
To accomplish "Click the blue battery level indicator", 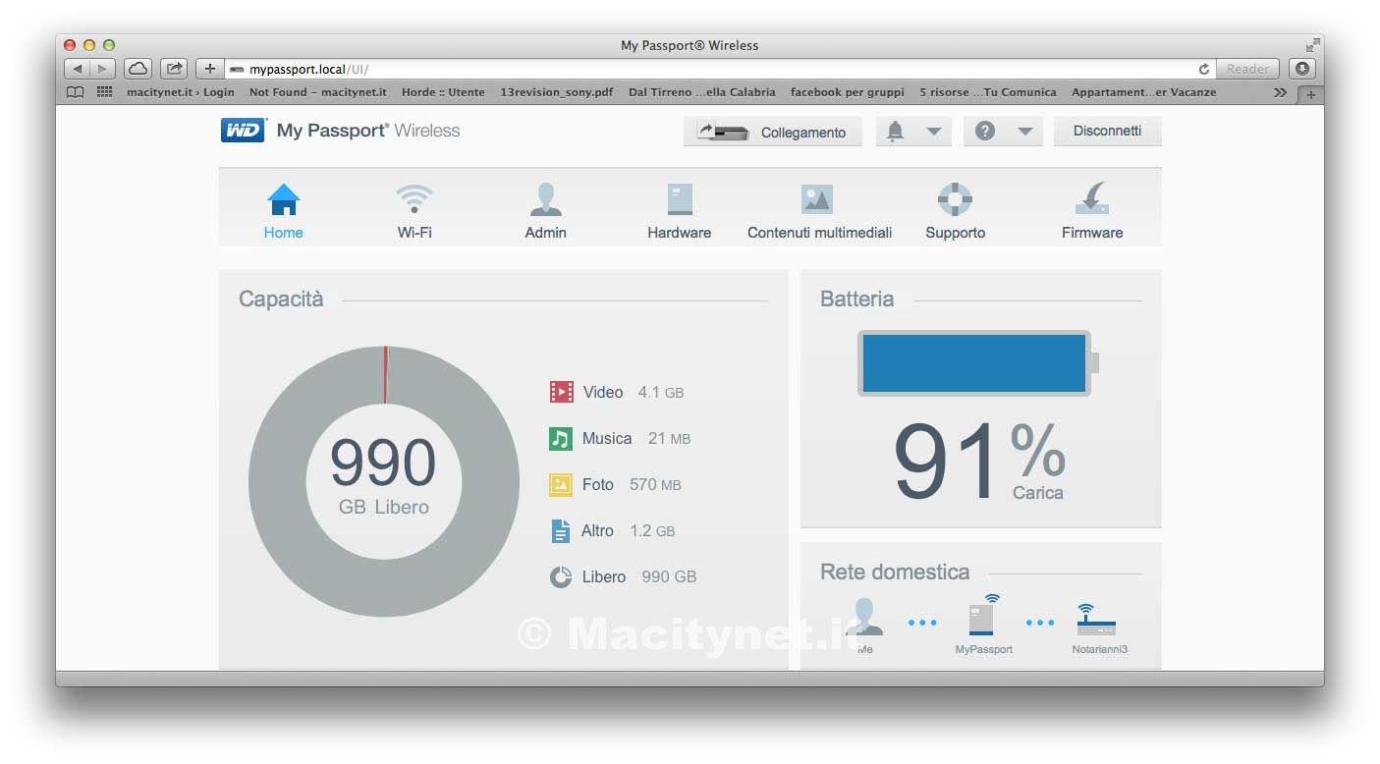I will click(x=974, y=363).
